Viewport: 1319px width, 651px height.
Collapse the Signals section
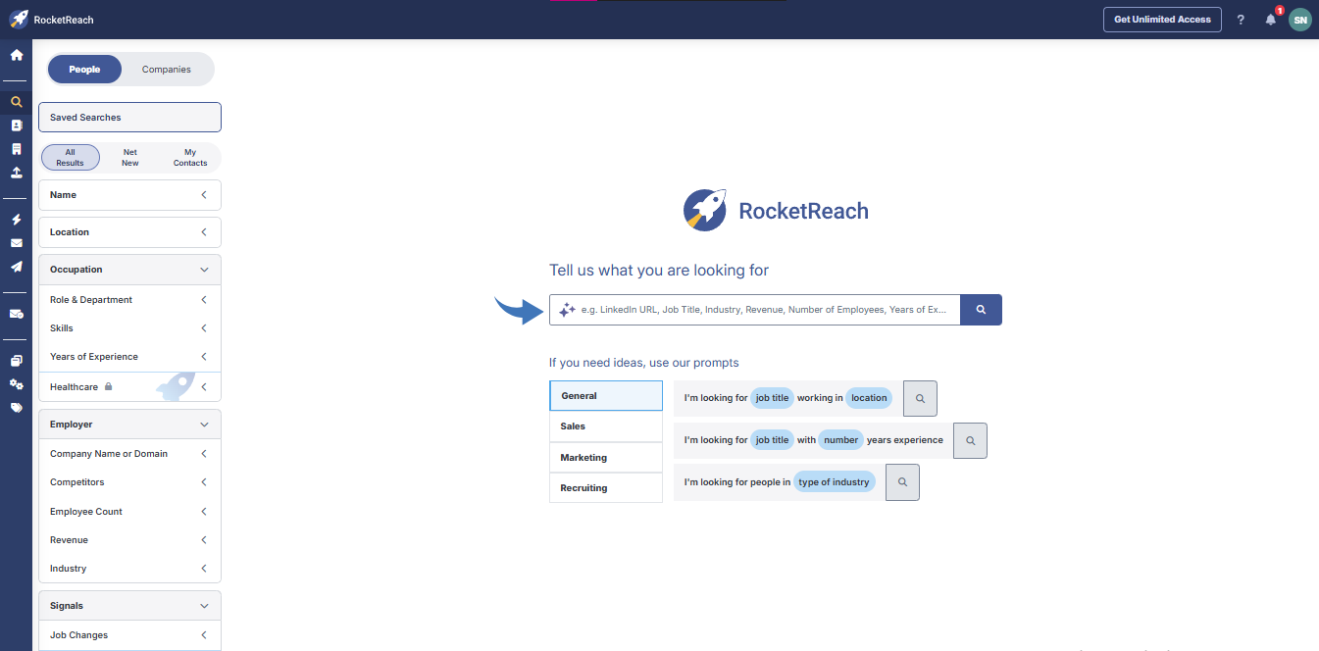point(129,606)
